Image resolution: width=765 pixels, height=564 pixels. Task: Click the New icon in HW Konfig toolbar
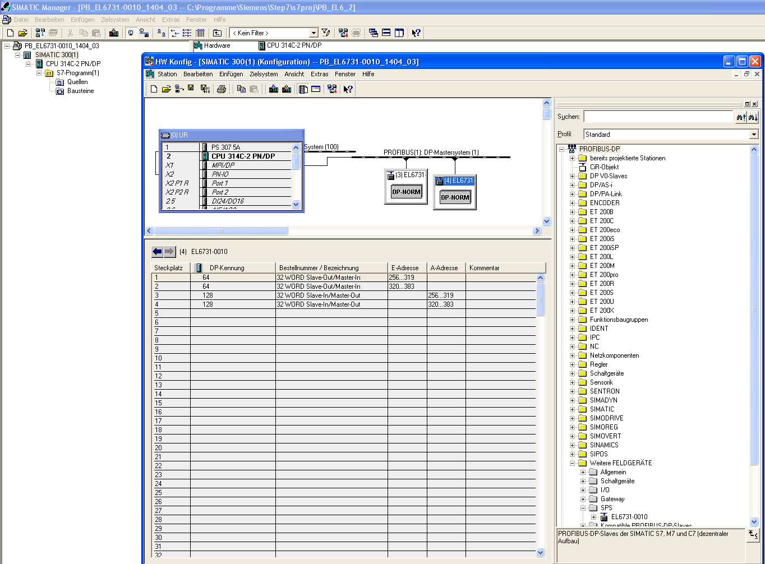(154, 89)
